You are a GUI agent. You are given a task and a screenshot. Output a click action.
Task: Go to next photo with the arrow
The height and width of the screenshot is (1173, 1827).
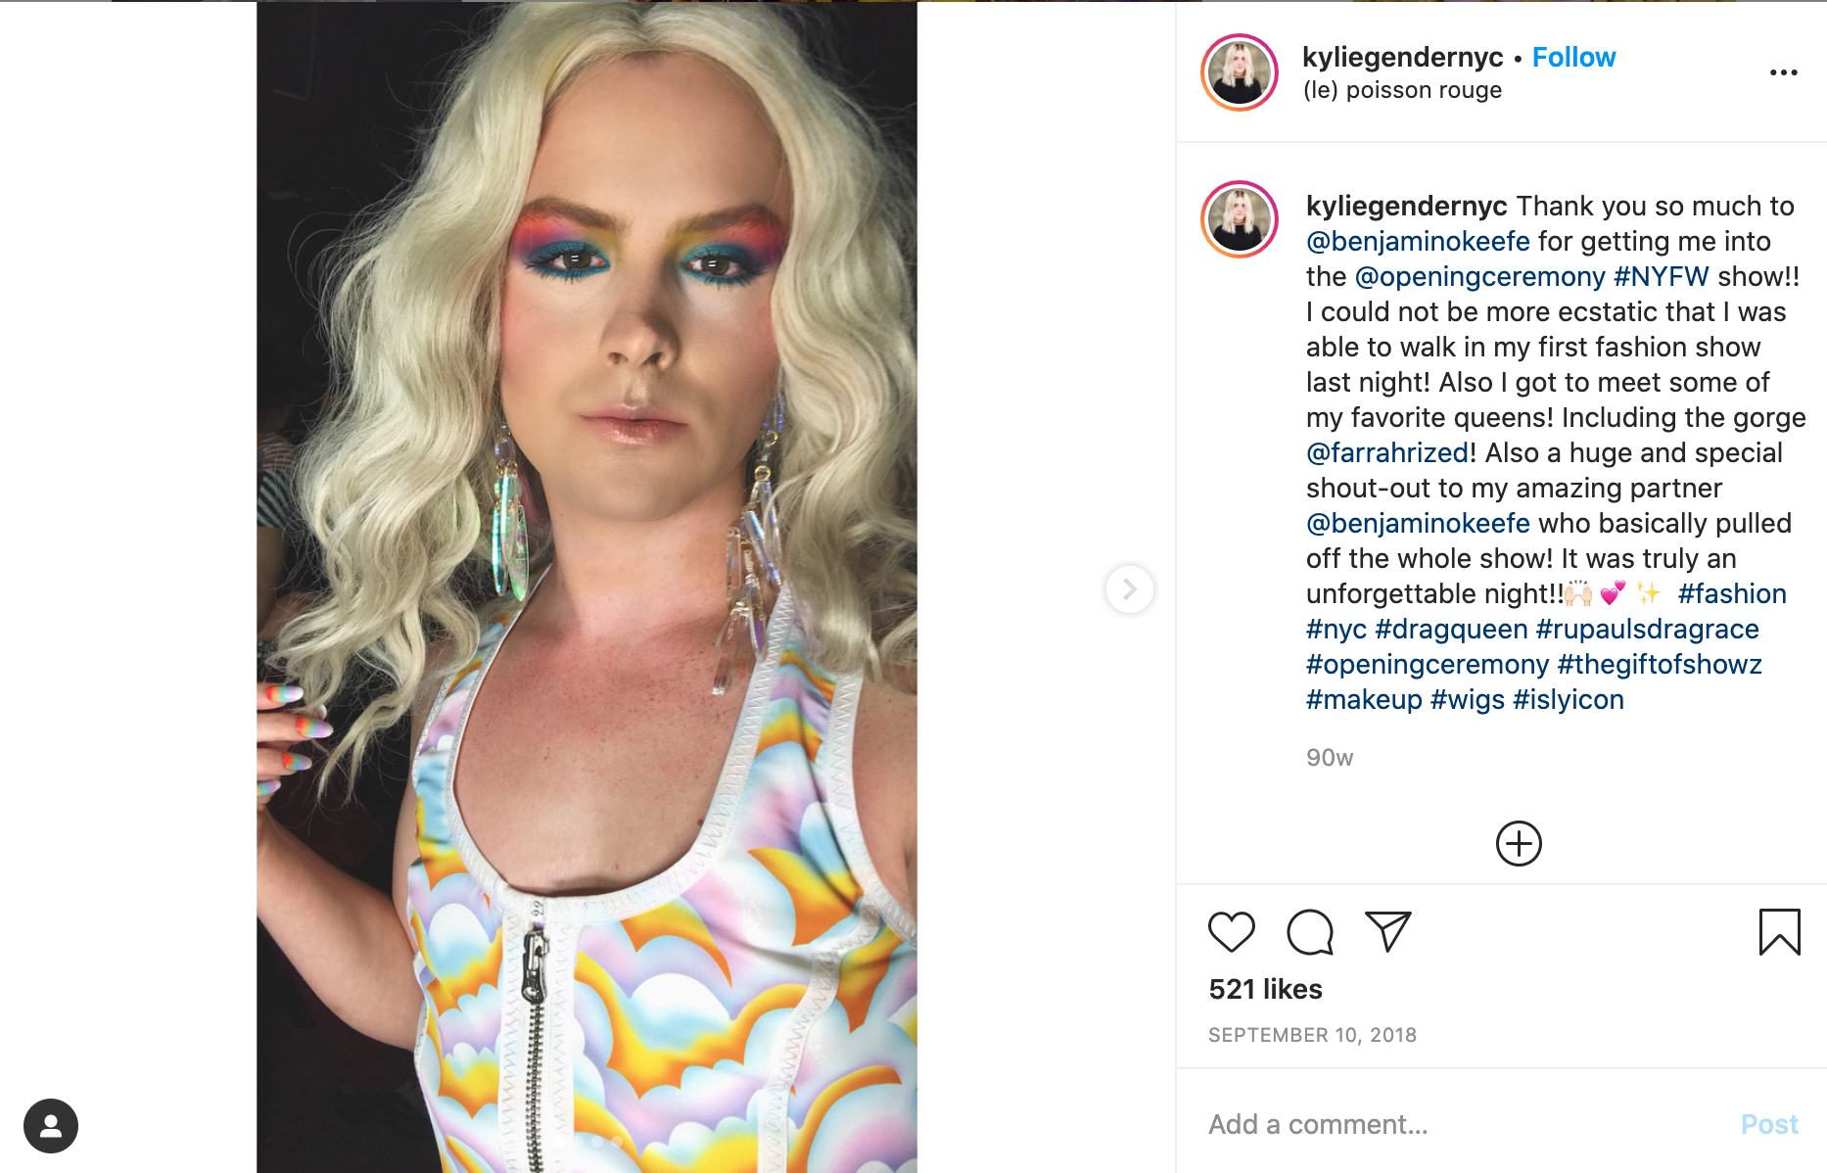[1129, 588]
